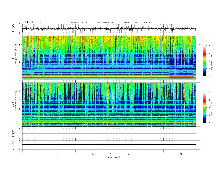Click time axis tick label "2"

tap(58, 154)
